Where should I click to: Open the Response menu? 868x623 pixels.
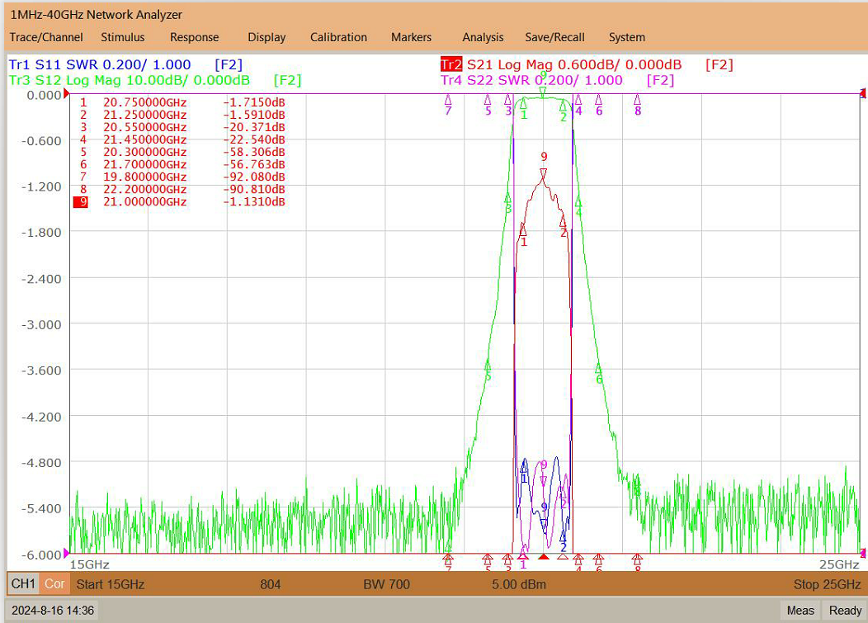pos(194,37)
